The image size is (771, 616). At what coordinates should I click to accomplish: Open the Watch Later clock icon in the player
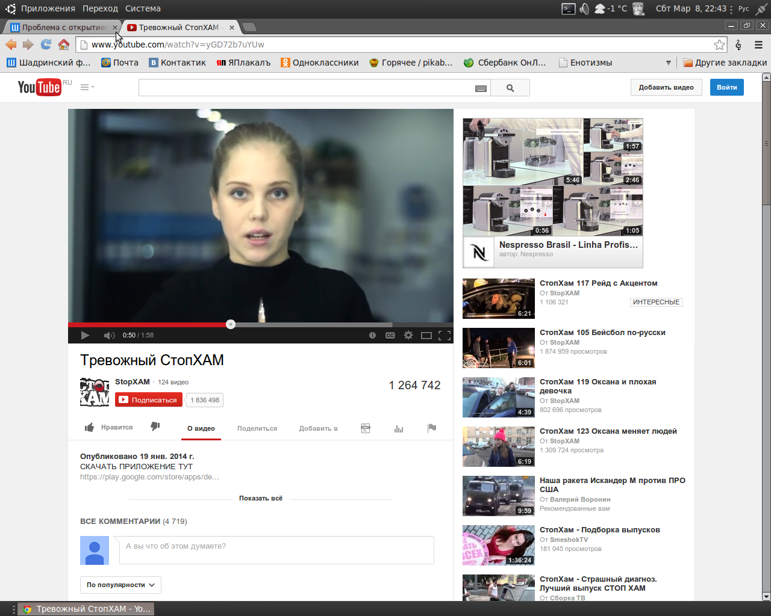click(x=372, y=335)
